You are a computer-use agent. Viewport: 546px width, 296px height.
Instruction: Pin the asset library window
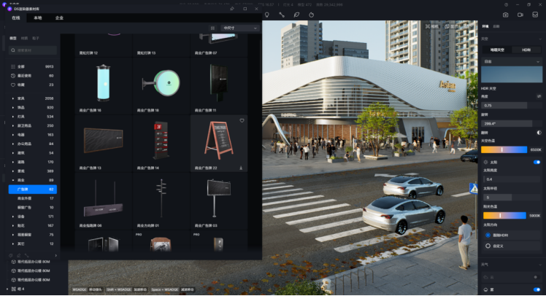pos(232,8)
